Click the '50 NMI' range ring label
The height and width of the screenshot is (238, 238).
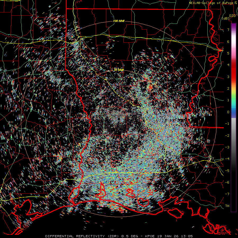pyautogui.click(x=119, y=70)
